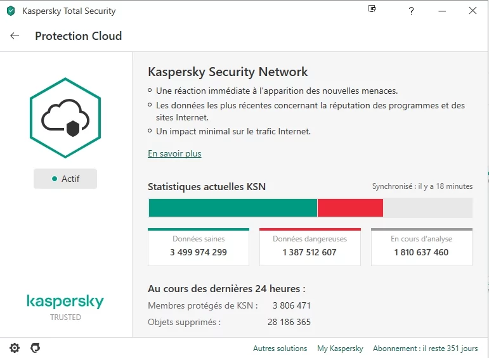This screenshot has height=358, width=489.
Task: Open Autres solutions link
Action: pos(280,348)
